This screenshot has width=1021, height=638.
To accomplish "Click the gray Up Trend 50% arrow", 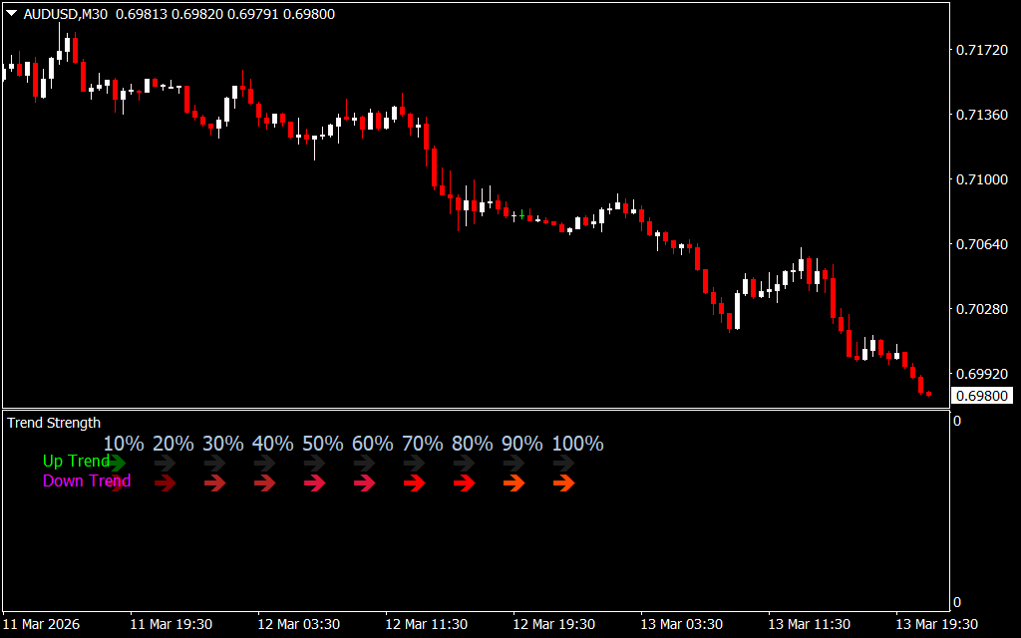I will point(315,463).
